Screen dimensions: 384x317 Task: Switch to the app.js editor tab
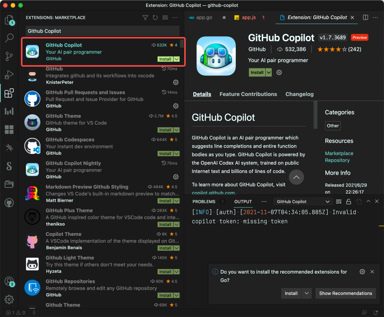[249, 17]
